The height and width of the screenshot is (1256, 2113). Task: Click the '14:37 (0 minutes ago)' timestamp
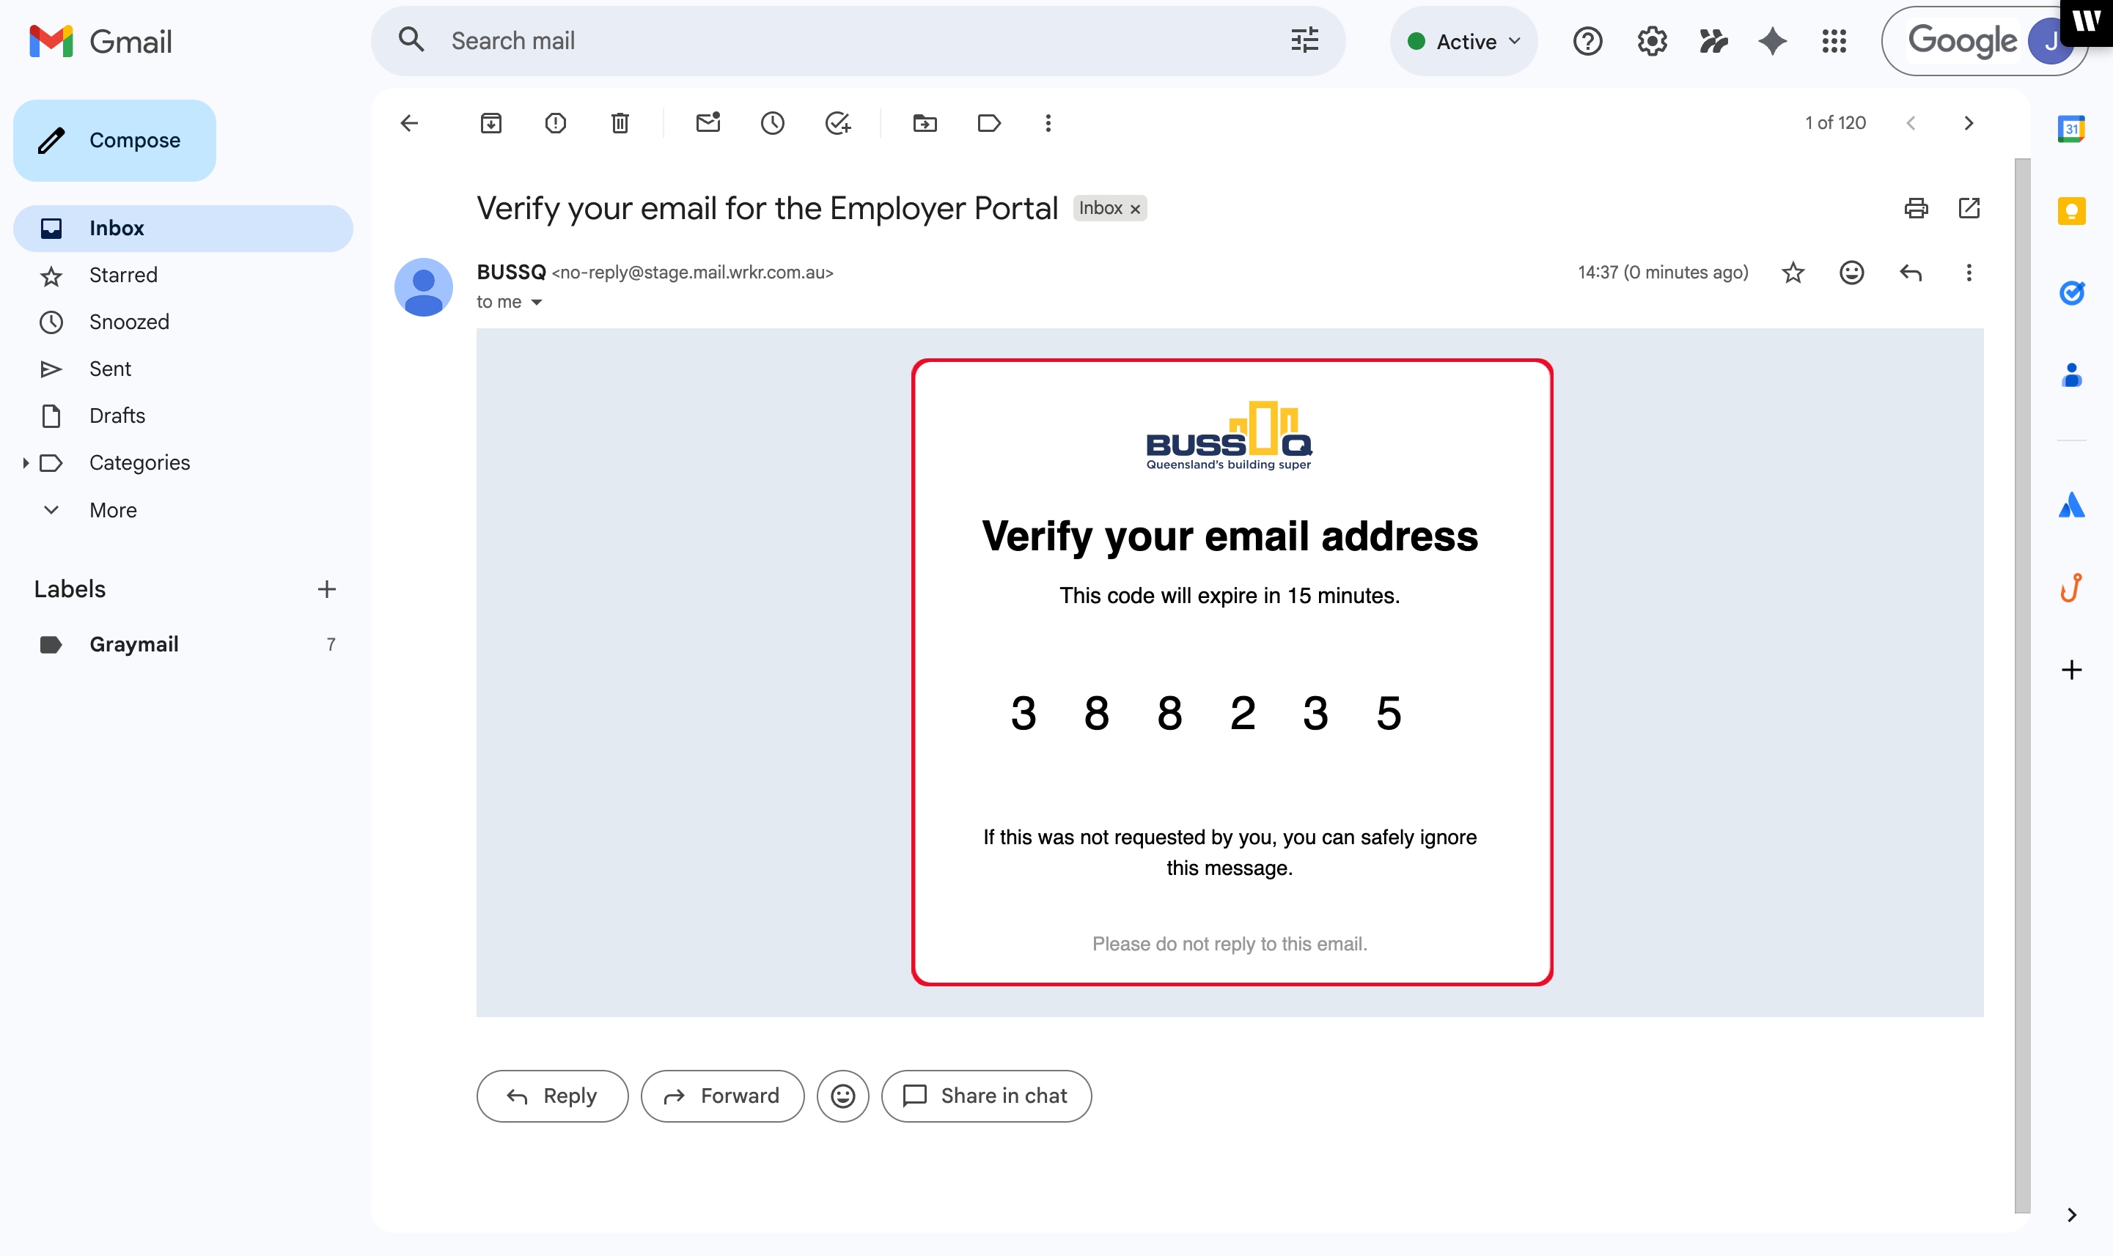[1663, 273]
